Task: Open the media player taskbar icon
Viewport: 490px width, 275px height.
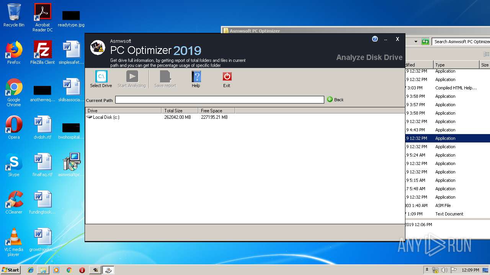Action: (x=56, y=270)
